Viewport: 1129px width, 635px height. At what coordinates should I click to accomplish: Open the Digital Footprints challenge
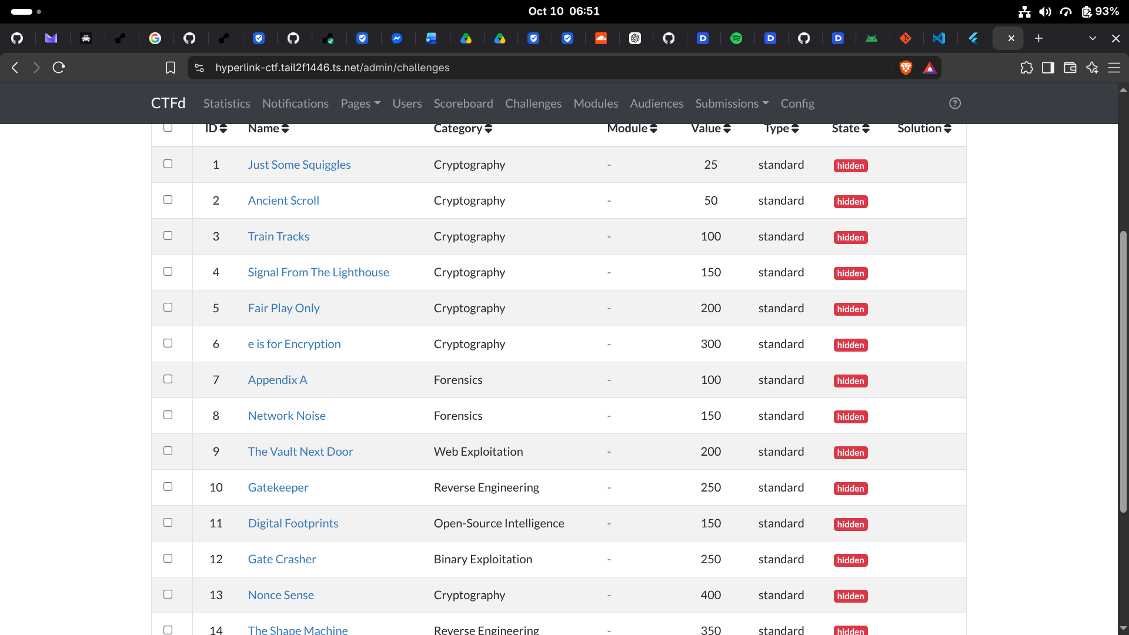[x=293, y=523]
